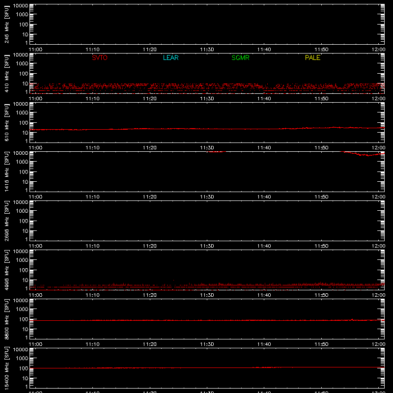
Task: Click the dipping 1415 MHz trace near 12:00
Action: [x=364, y=154]
